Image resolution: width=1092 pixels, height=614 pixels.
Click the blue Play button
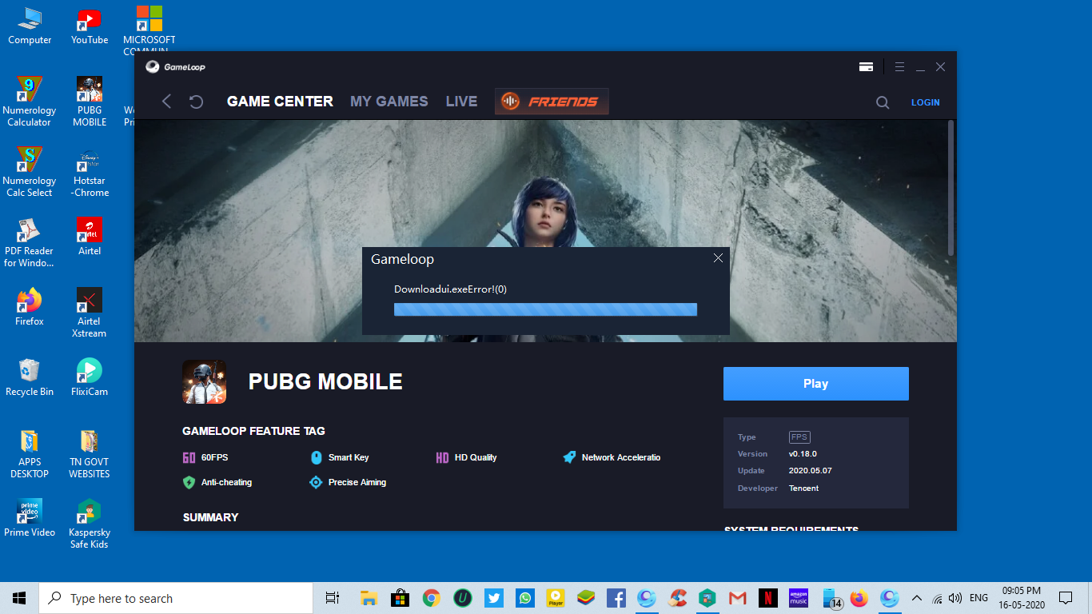(815, 384)
